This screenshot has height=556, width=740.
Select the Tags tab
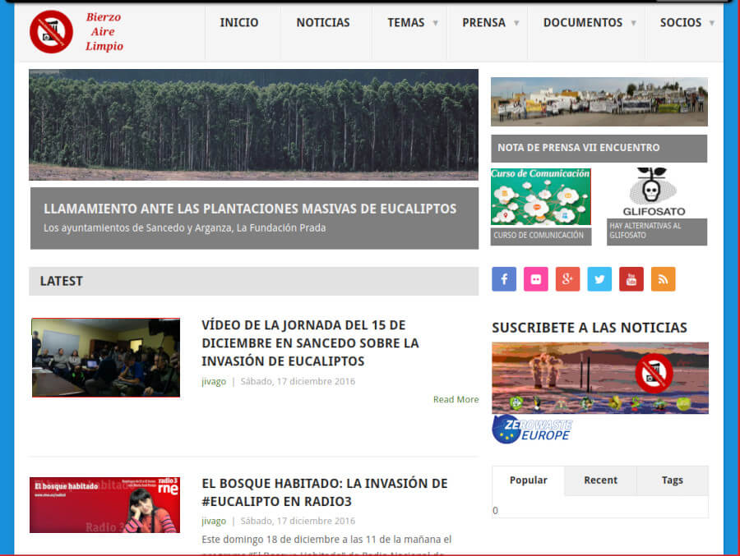(x=672, y=480)
